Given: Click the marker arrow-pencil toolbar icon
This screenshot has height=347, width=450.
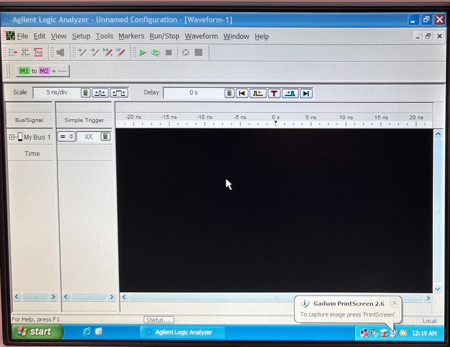Looking at the screenshot, I should coord(95,53).
